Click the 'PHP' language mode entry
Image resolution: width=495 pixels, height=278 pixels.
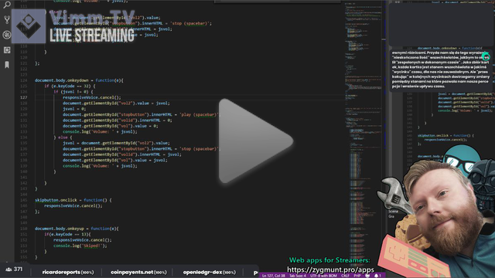tap(357, 276)
